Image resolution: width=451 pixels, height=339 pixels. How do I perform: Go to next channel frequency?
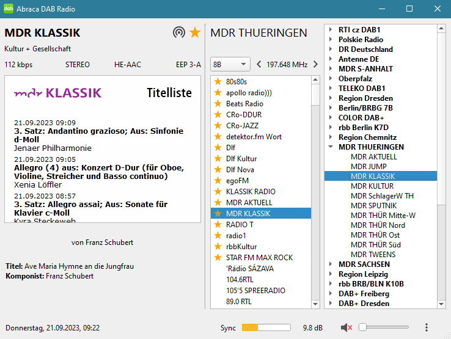(x=315, y=64)
